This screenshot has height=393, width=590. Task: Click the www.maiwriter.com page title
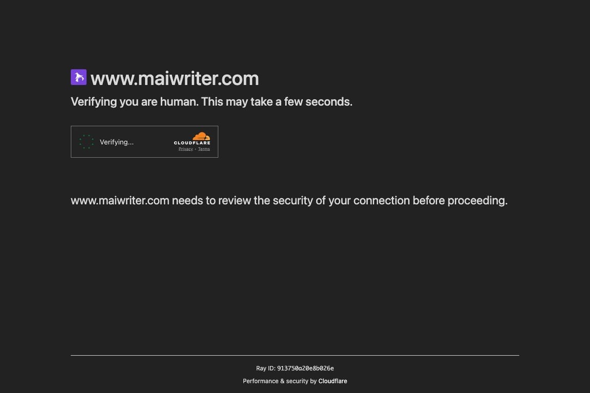[x=175, y=79]
